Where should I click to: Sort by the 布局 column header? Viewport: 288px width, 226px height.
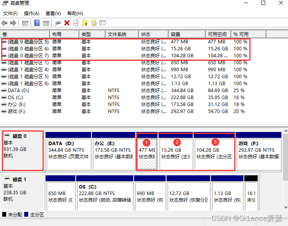coord(65,34)
